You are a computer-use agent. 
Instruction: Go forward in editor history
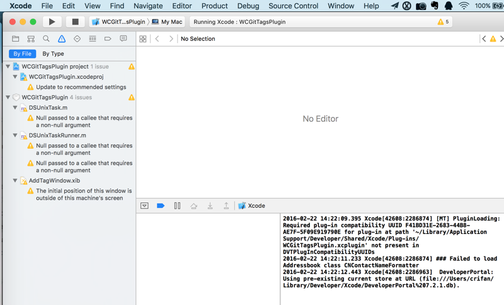click(x=171, y=39)
